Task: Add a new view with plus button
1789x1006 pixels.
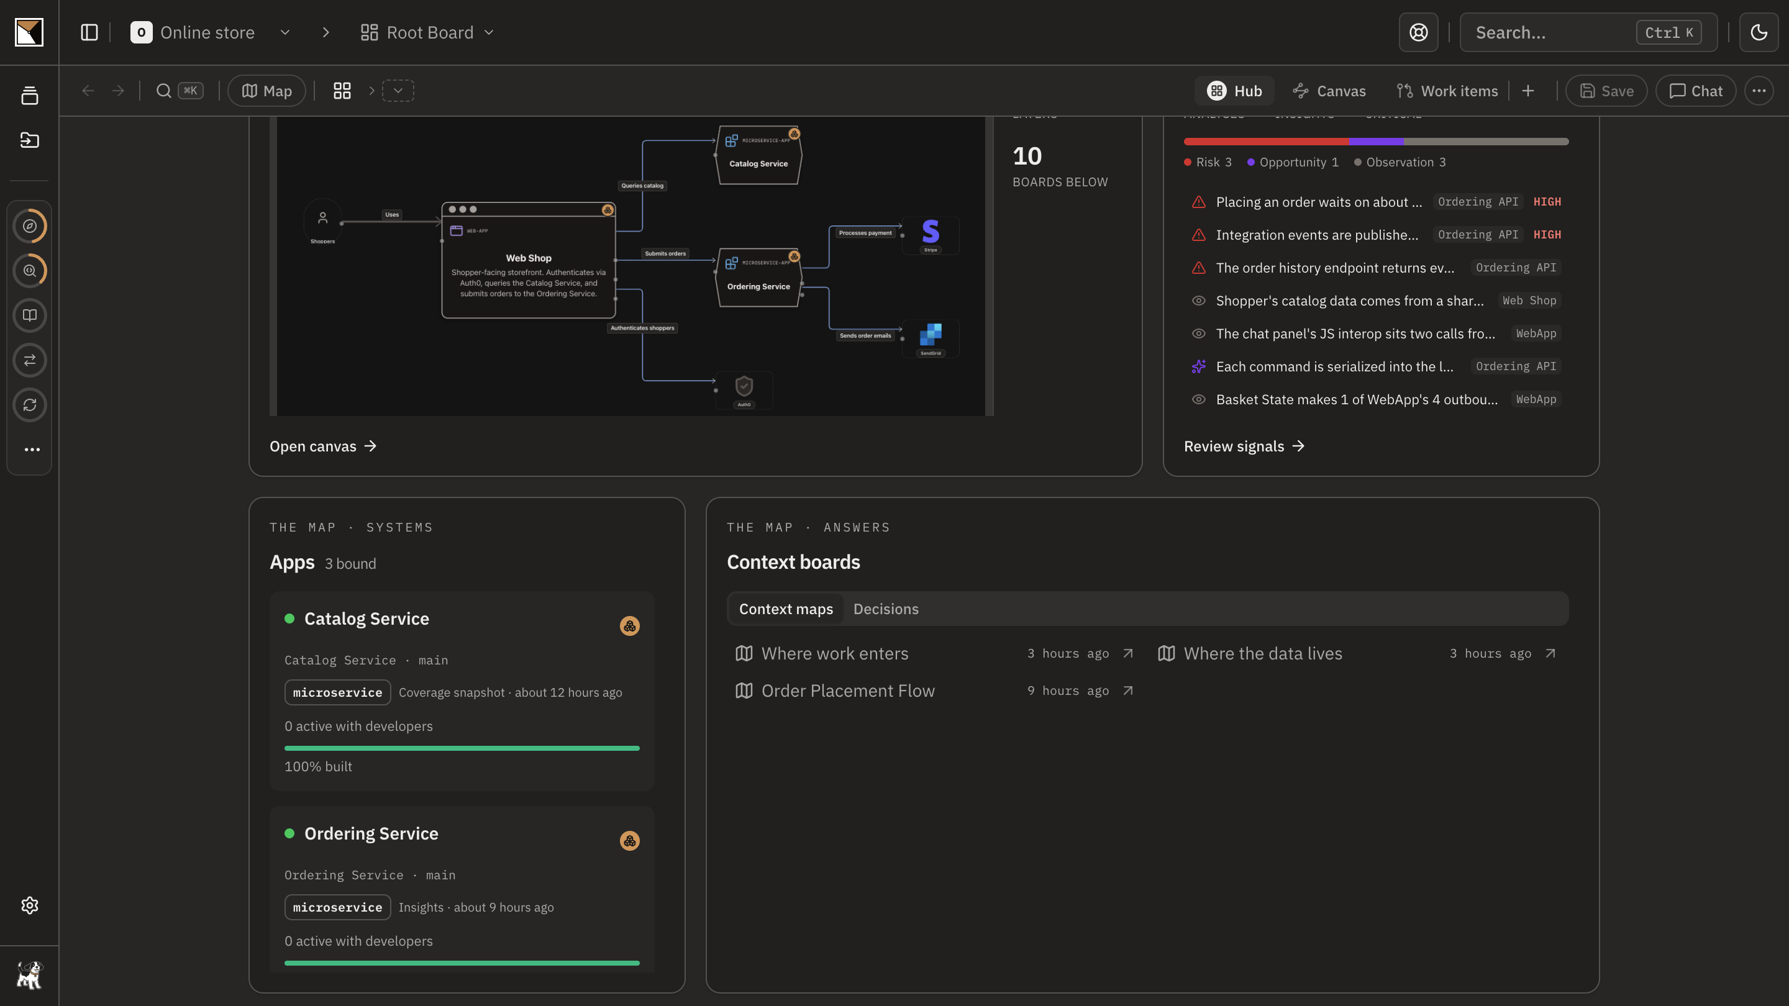Action: click(x=1527, y=91)
